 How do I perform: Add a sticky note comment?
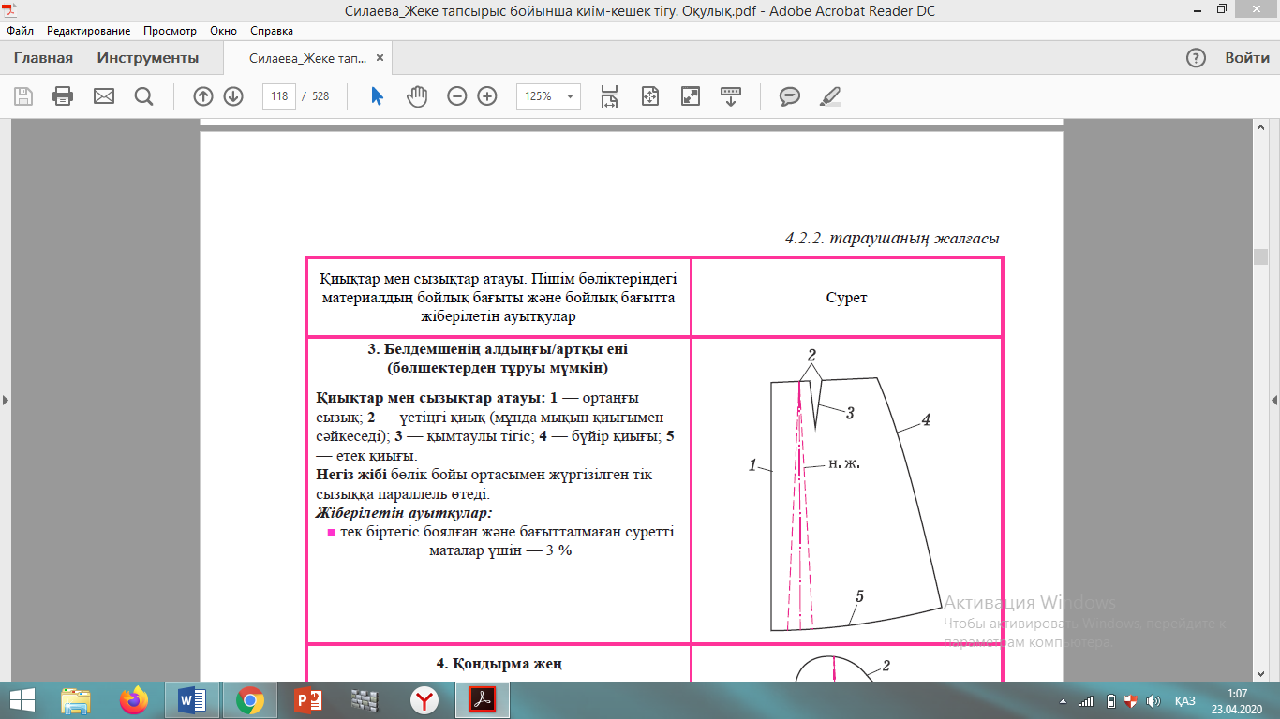point(790,96)
